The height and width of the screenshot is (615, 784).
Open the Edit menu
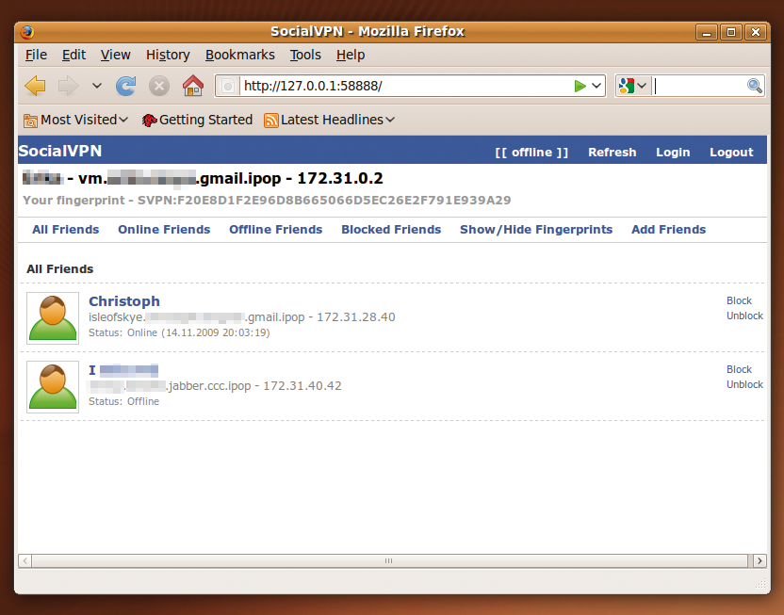(x=74, y=55)
